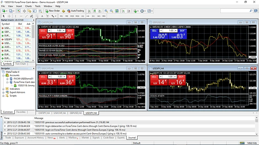Click BUY on the USDJPY chart
The height and width of the screenshot is (145, 259).
click(181, 77)
